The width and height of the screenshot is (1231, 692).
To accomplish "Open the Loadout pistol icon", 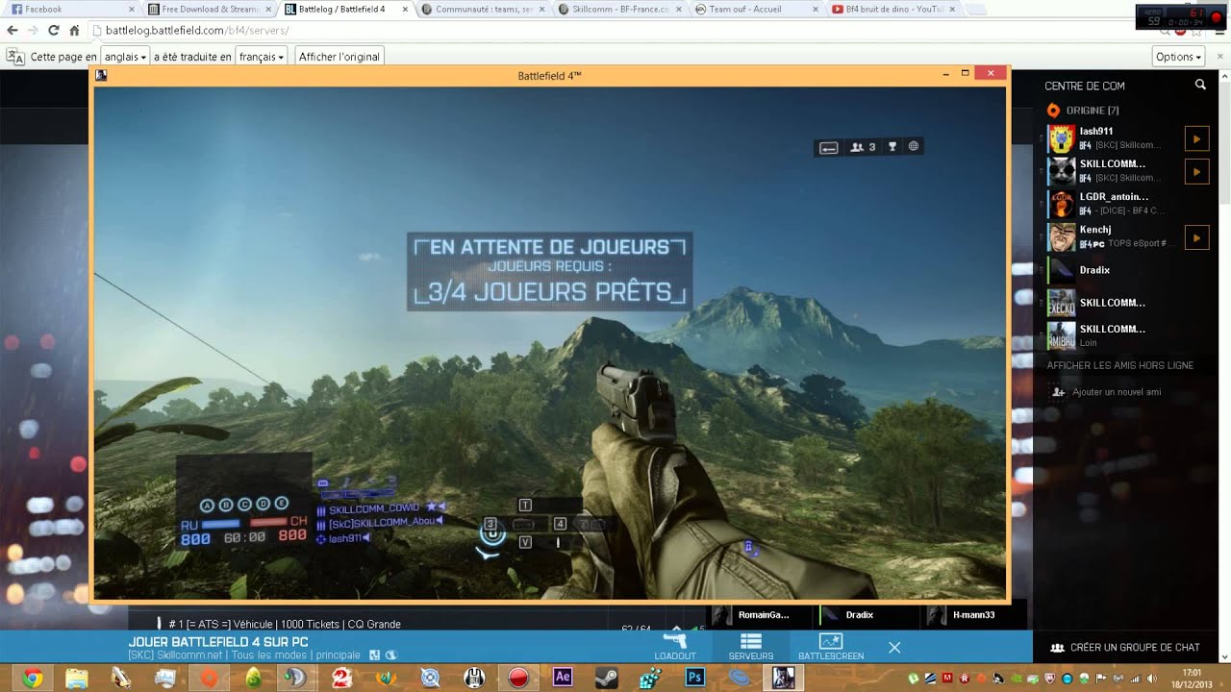I will point(675,641).
